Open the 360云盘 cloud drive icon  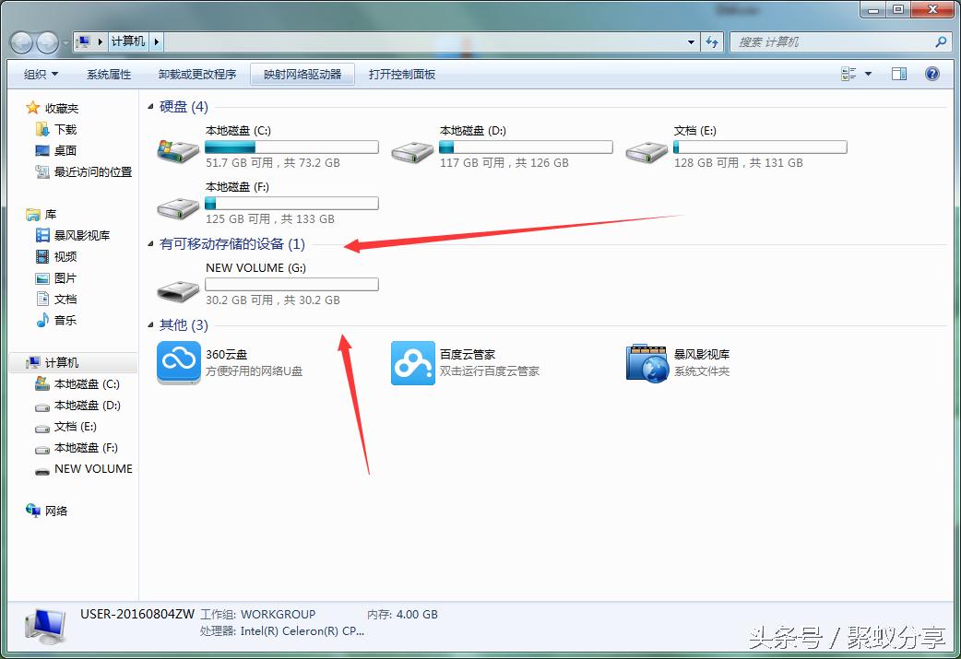click(x=179, y=362)
